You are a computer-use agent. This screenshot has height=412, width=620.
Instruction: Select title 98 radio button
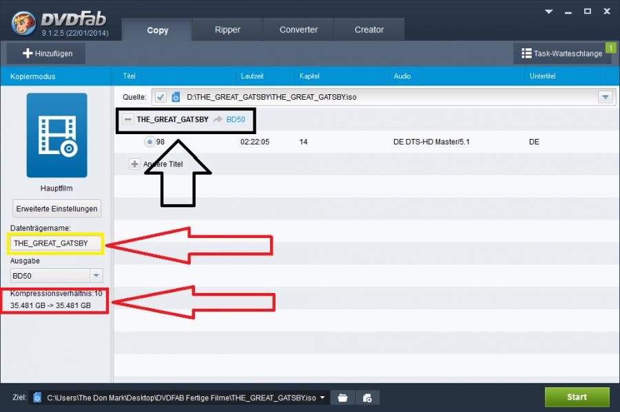[149, 141]
